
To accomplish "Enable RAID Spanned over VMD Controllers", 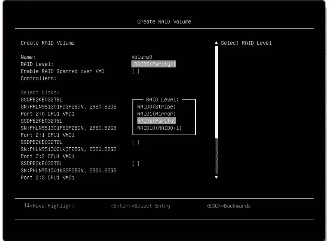I will pyautogui.click(x=135, y=71).
